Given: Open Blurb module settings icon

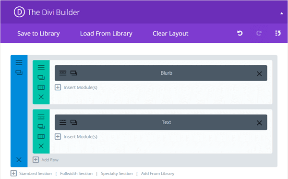Looking at the screenshot, I should click(x=63, y=73).
